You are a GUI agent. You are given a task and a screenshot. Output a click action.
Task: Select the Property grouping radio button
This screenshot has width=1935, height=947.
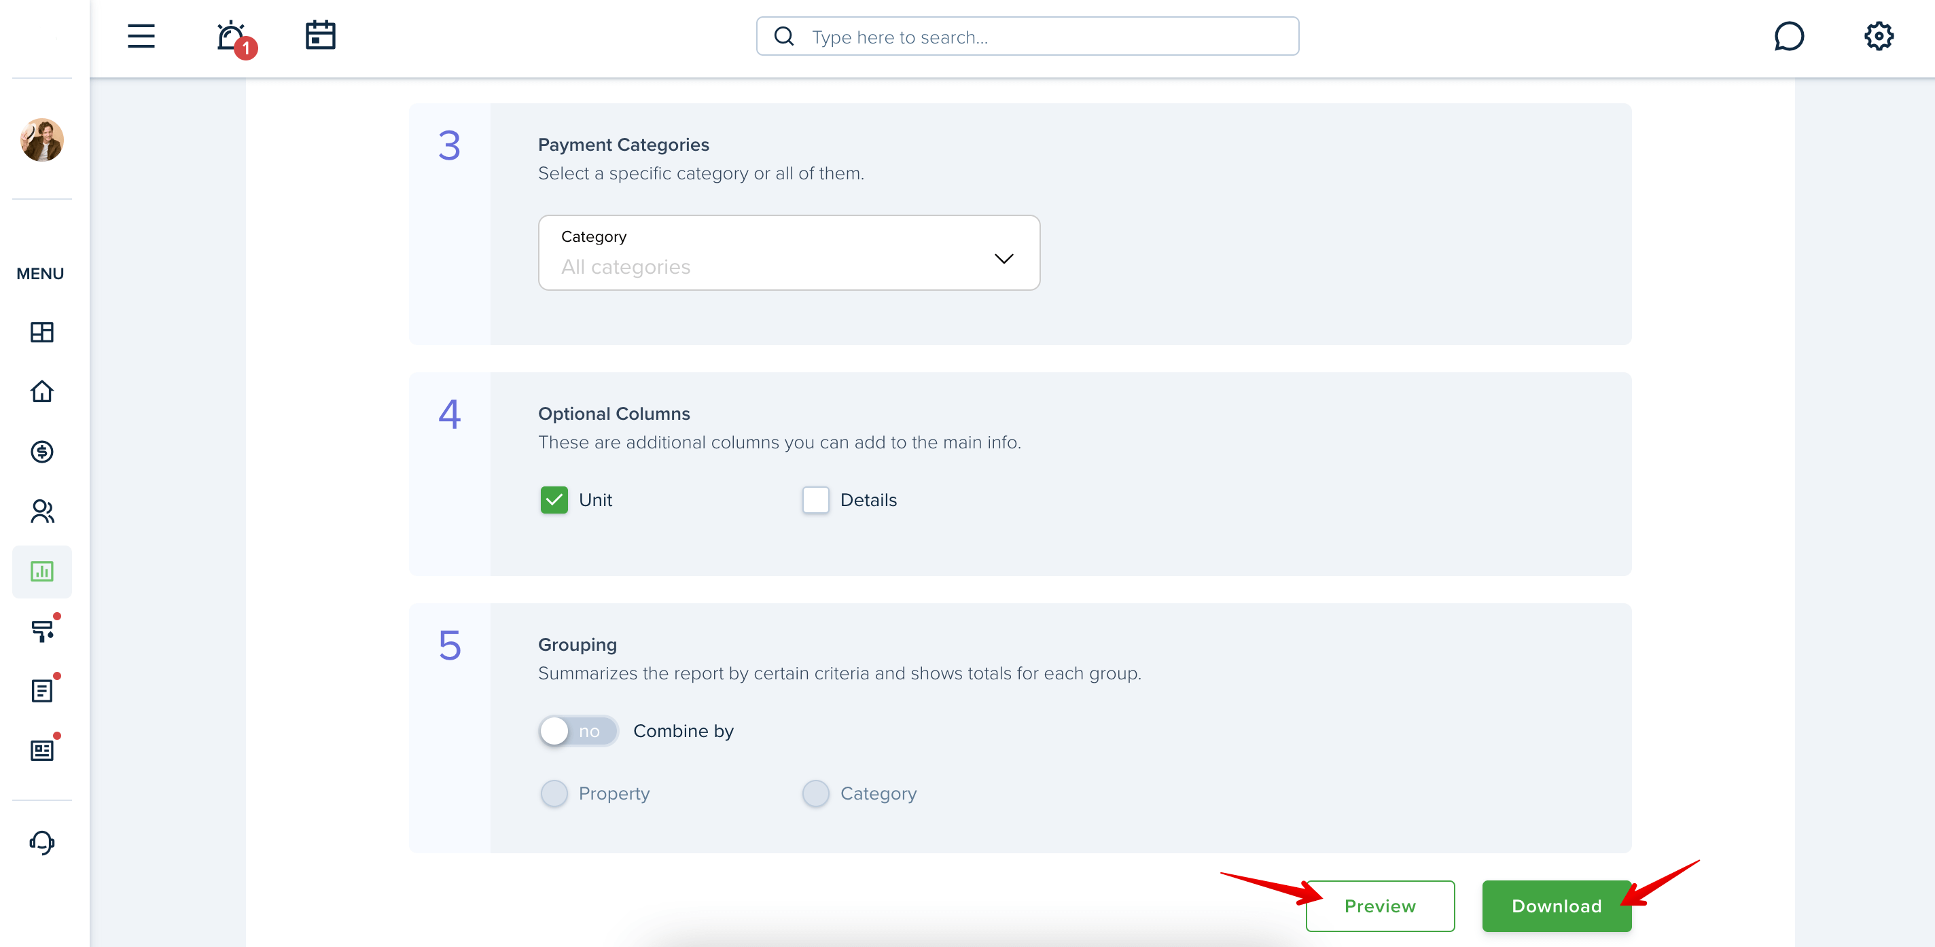coord(554,793)
